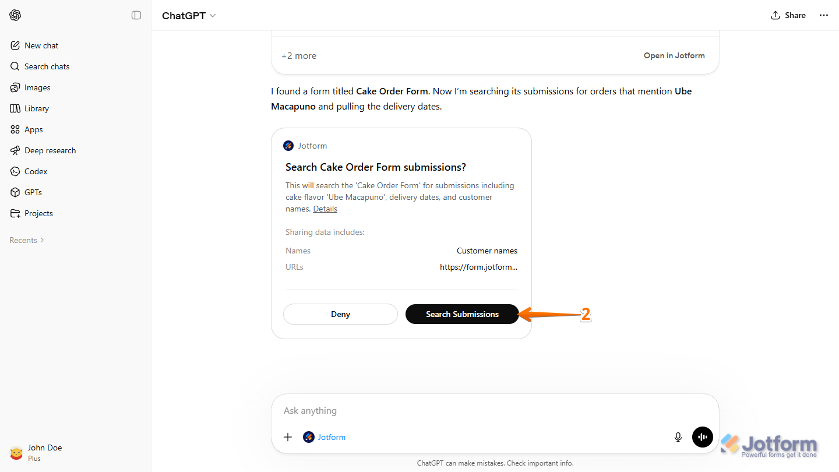The width and height of the screenshot is (839, 472).
Task: Expand the Recents section
Action: (x=26, y=239)
